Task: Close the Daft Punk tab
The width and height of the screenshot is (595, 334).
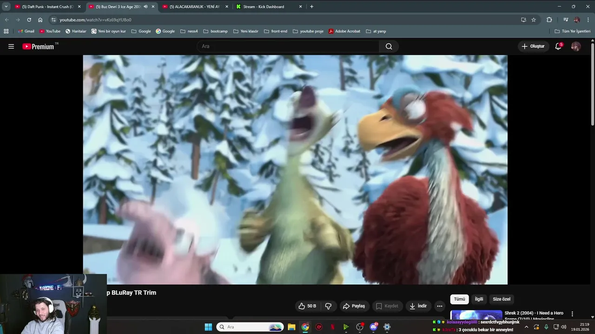Action: tap(79, 6)
